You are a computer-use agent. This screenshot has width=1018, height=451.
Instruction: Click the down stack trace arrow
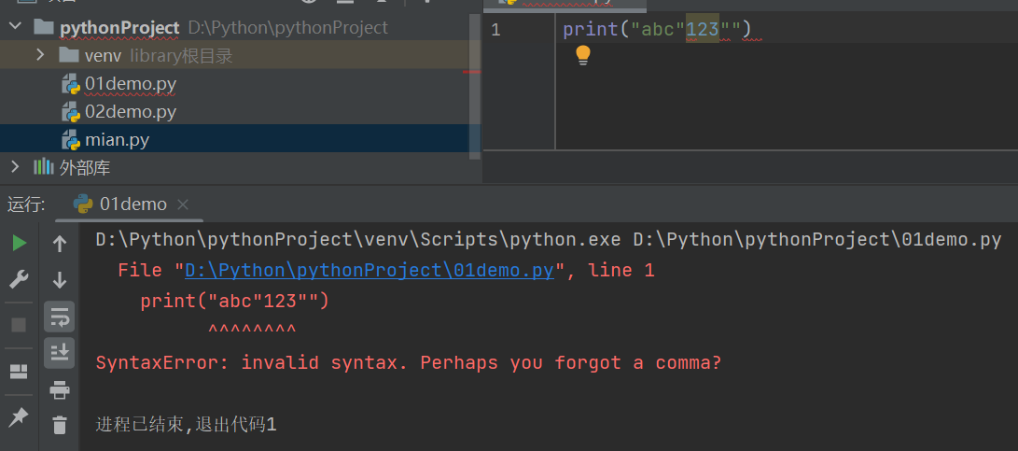60,279
